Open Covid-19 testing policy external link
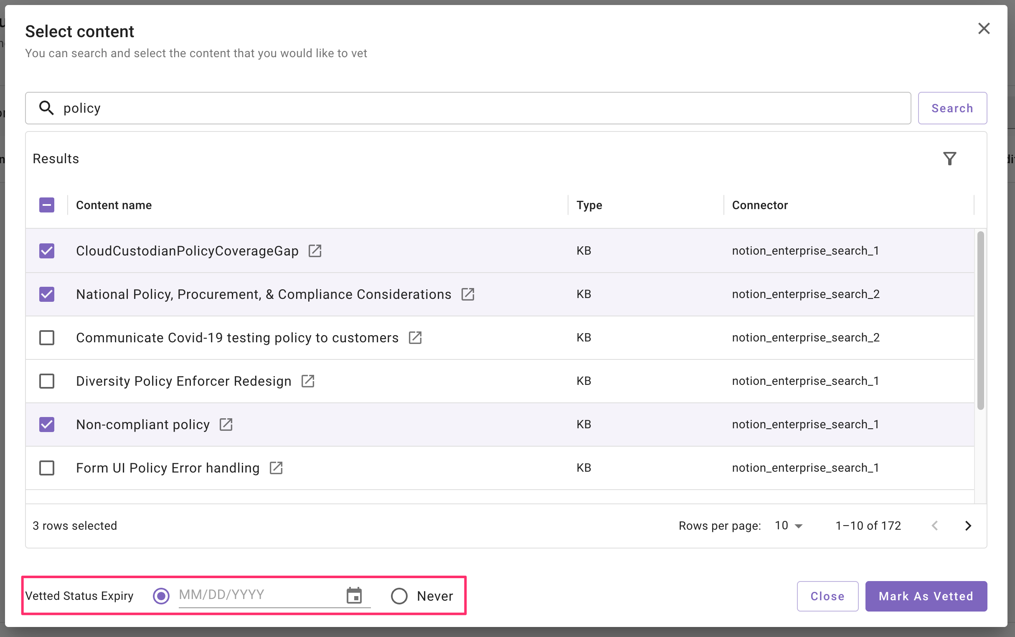This screenshot has width=1015, height=637. click(x=415, y=337)
